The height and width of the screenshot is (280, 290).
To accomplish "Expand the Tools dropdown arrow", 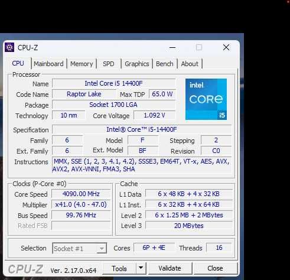I will (141, 268).
